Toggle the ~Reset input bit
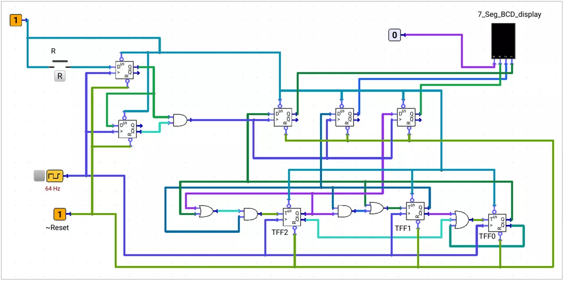 click(x=60, y=214)
